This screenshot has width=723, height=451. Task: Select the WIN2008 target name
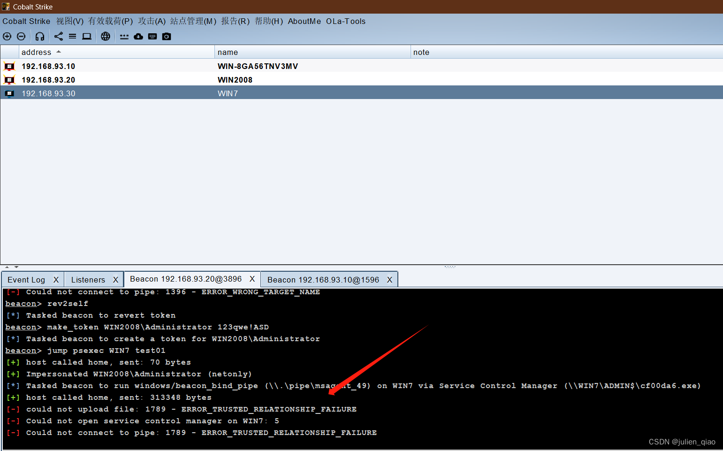click(235, 80)
